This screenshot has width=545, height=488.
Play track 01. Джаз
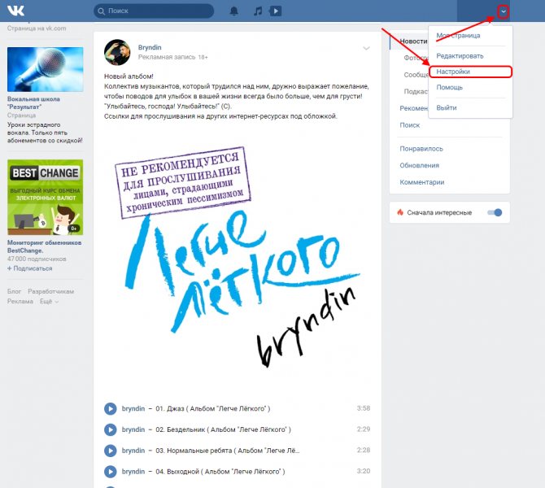110,409
